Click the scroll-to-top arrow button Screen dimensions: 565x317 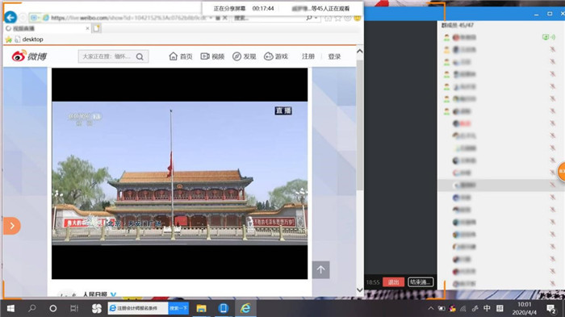[320, 269]
